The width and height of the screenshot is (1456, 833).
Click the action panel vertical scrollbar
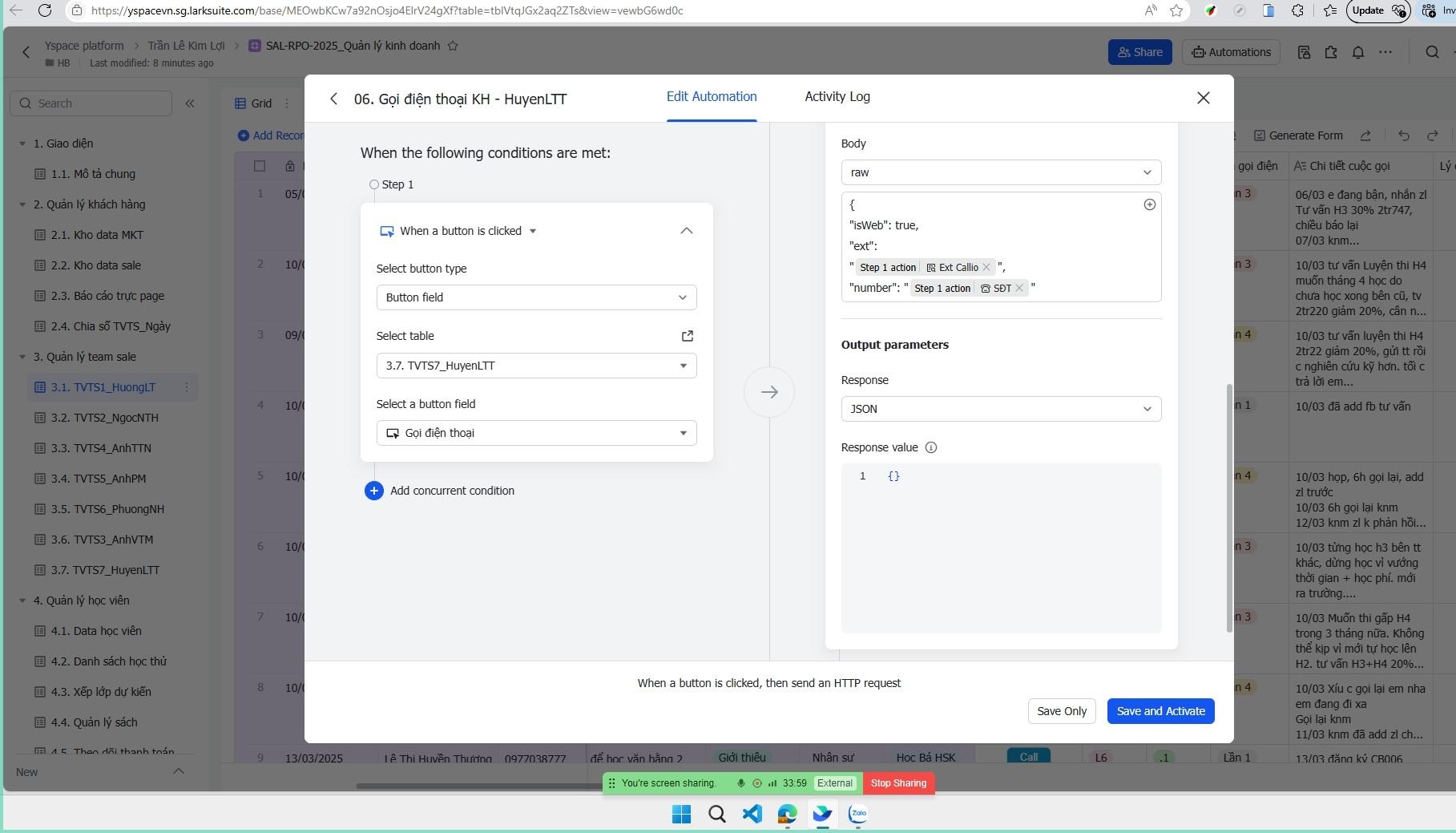point(1229,507)
